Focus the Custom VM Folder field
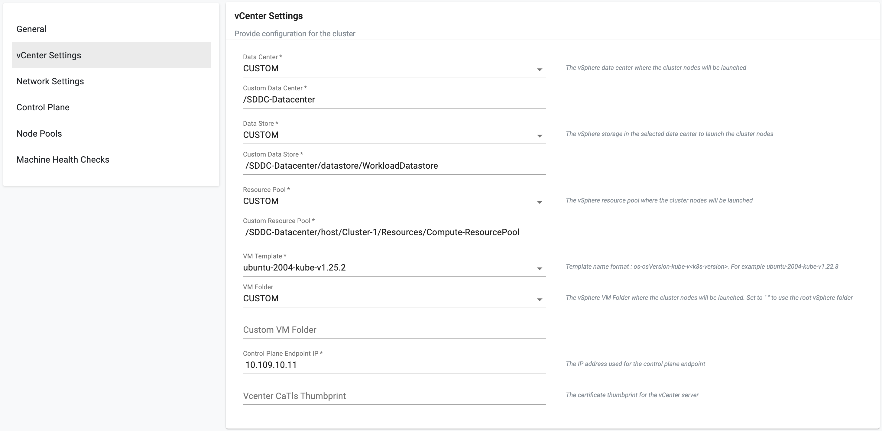 (394, 330)
